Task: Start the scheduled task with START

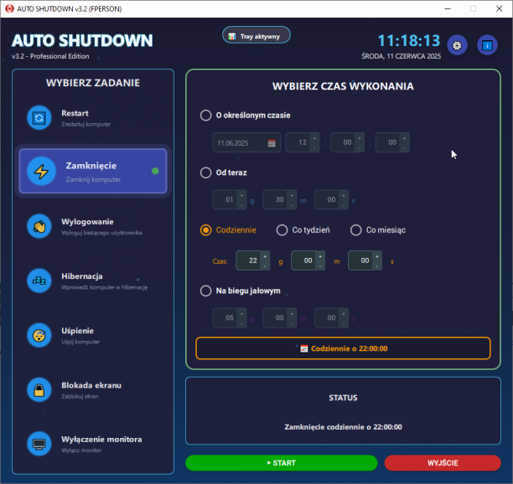Action: coord(282,463)
